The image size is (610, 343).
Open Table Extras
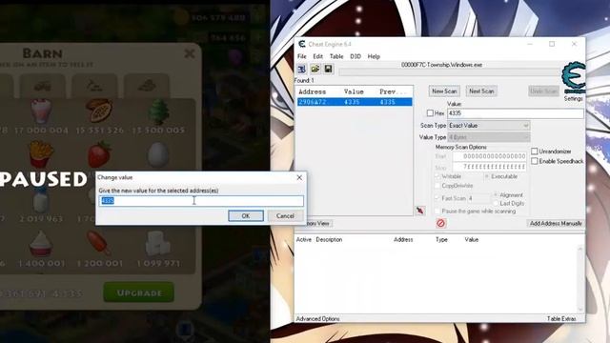click(x=561, y=318)
